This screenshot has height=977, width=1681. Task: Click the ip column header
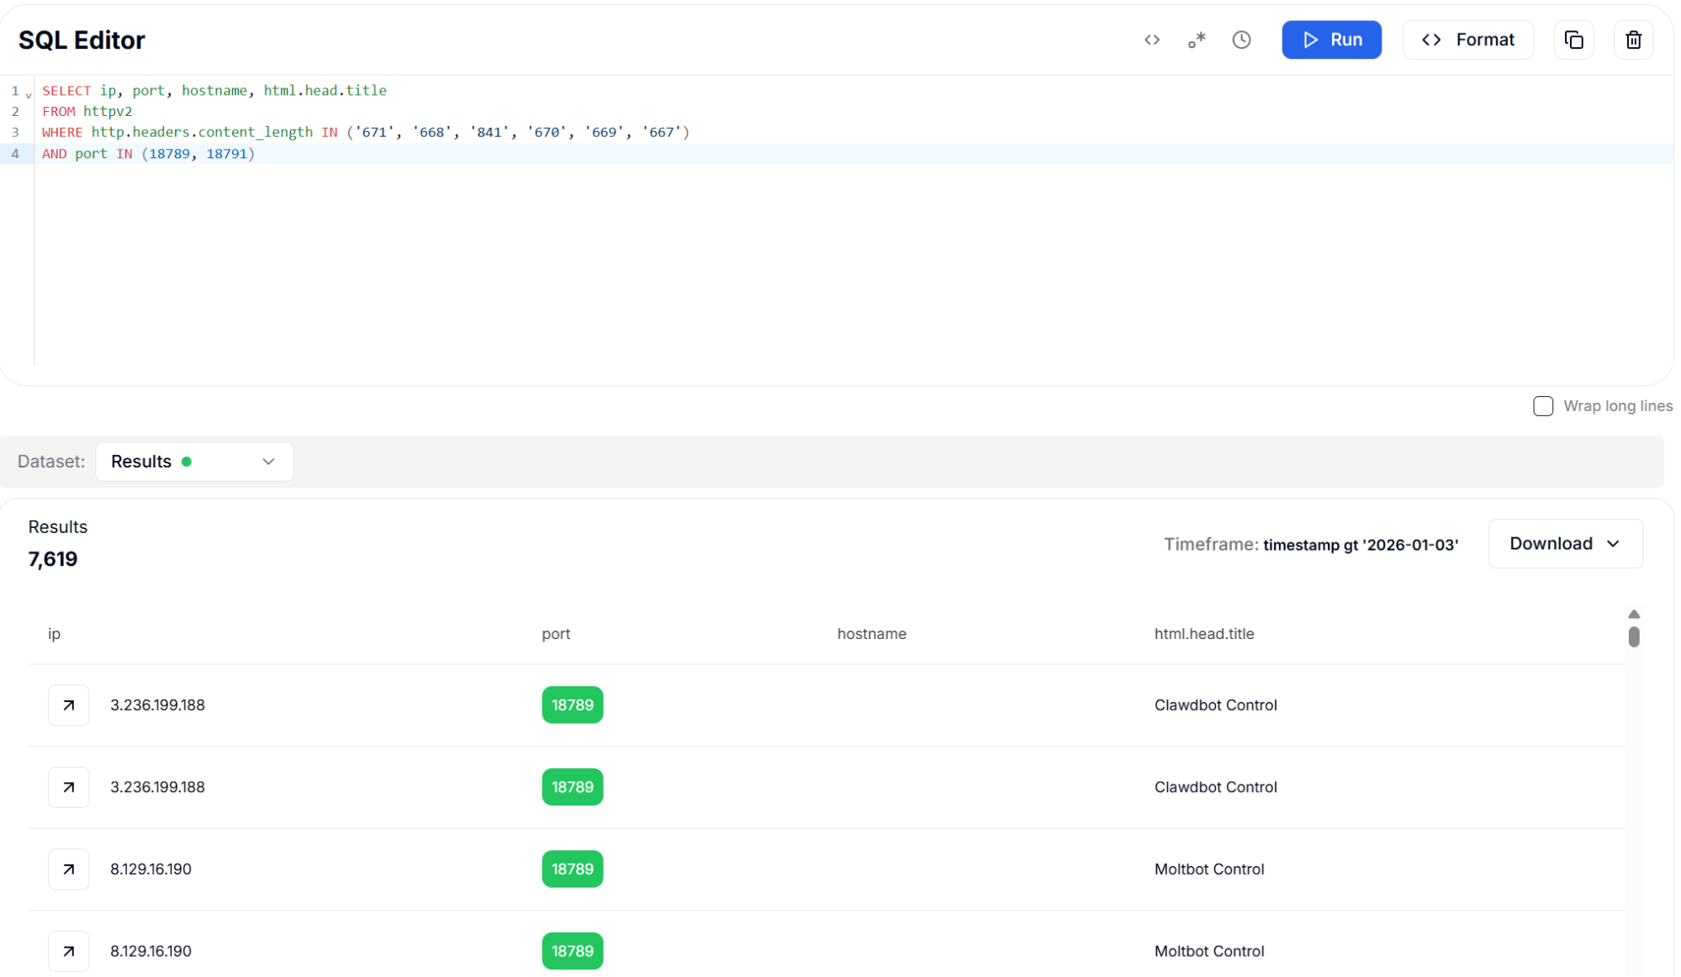tap(54, 634)
